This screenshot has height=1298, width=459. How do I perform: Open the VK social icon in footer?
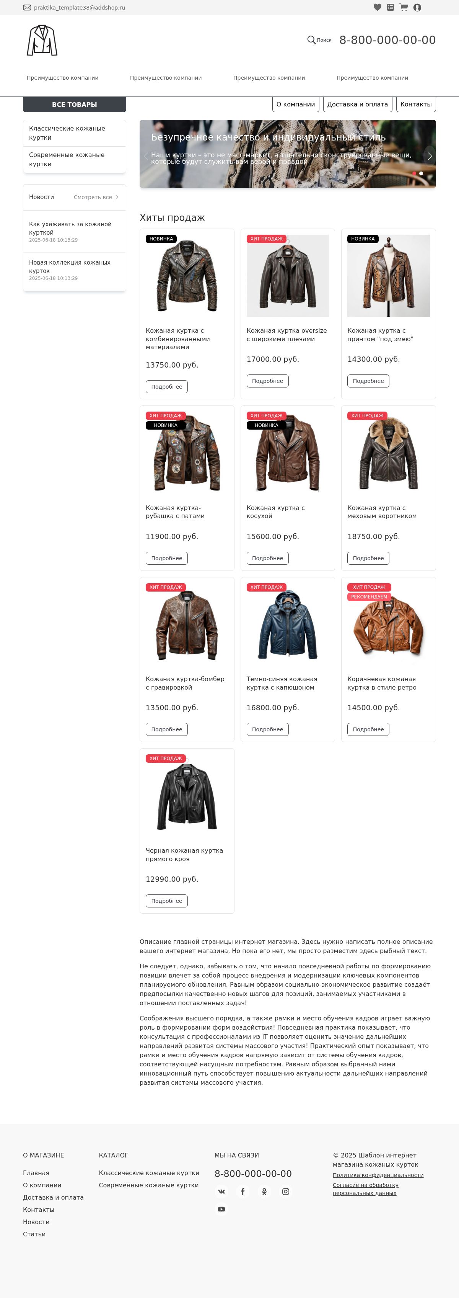[x=221, y=1192]
